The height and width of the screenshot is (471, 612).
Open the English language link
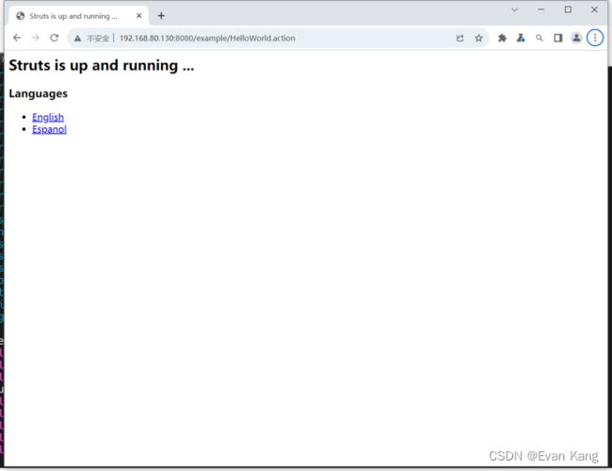pyautogui.click(x=48, y=117)
